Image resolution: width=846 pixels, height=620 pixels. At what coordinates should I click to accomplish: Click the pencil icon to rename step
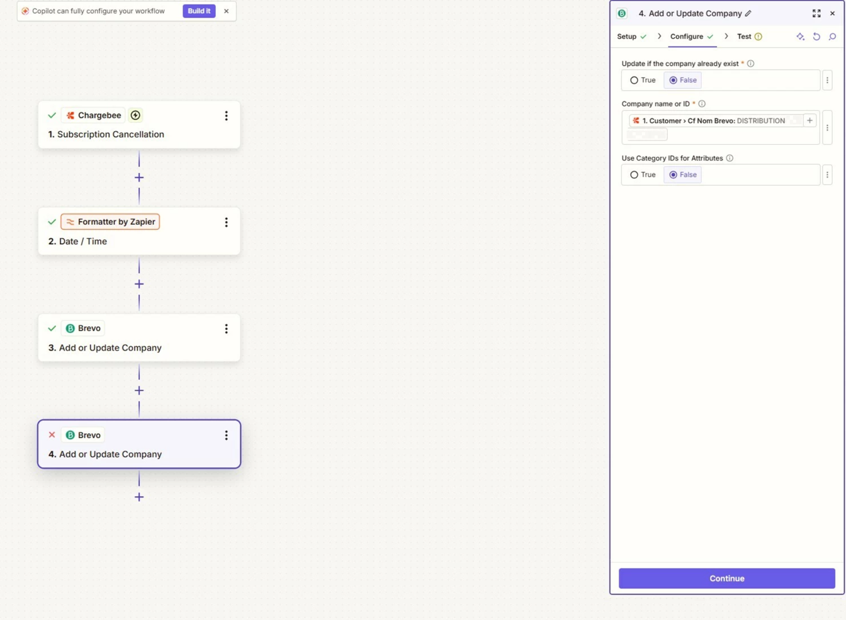pyautogui.click(x=748, y=13)
